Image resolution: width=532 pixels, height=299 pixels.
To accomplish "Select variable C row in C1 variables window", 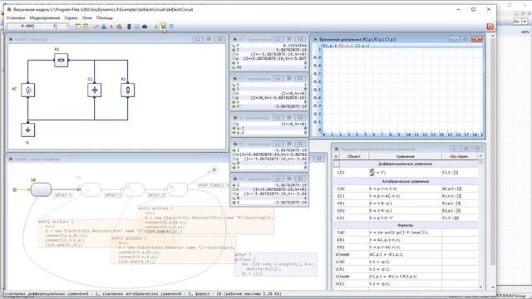I will [269, 85].
